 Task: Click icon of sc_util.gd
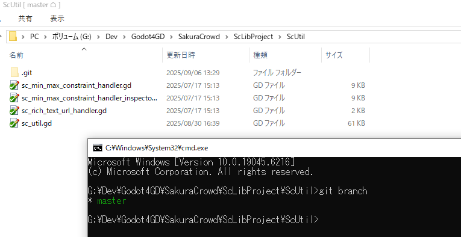14,123
